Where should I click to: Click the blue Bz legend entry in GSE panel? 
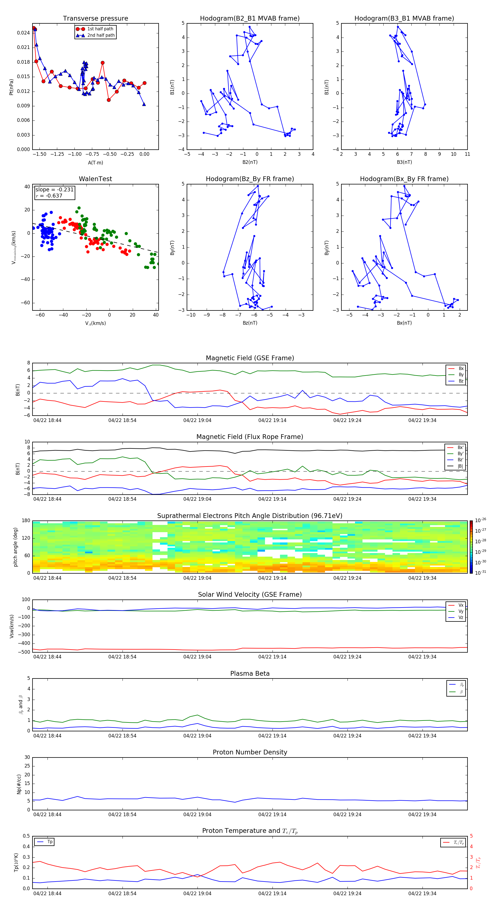point(456,381)
